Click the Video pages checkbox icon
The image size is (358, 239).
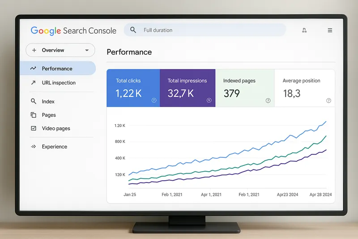tap(33, 128)
